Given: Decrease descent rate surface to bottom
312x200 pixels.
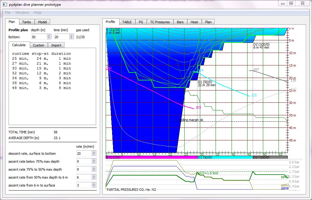Looking at the screenshot, I should (94, 155).
